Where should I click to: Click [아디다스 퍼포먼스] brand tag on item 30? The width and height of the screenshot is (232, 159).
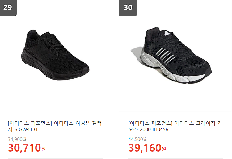(x=150, y=123)
